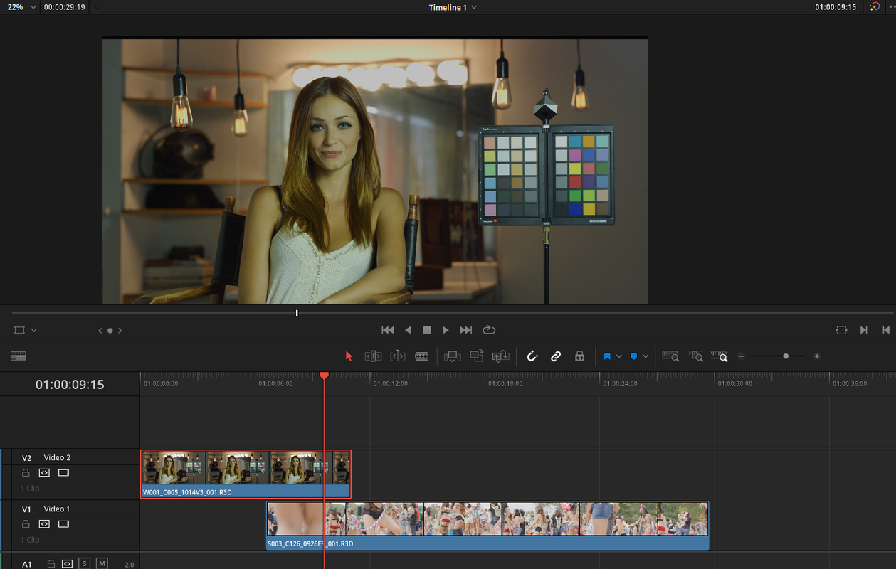Click the Loop playback button
896x569 pixels.
tap(489, 330)
